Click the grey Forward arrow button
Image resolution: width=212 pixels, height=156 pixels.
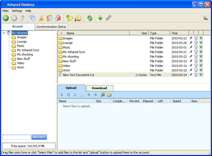pos(14,18)
